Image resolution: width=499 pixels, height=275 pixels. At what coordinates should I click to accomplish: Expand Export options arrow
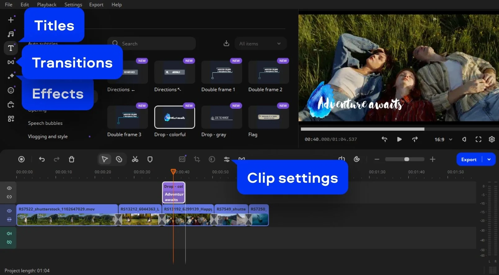[x=489, y=159]
